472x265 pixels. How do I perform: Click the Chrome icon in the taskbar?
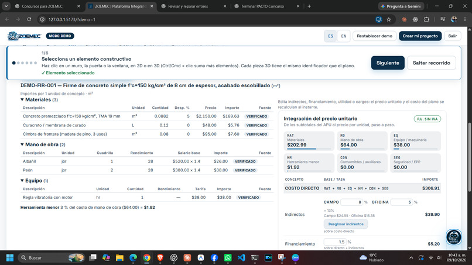146,258
